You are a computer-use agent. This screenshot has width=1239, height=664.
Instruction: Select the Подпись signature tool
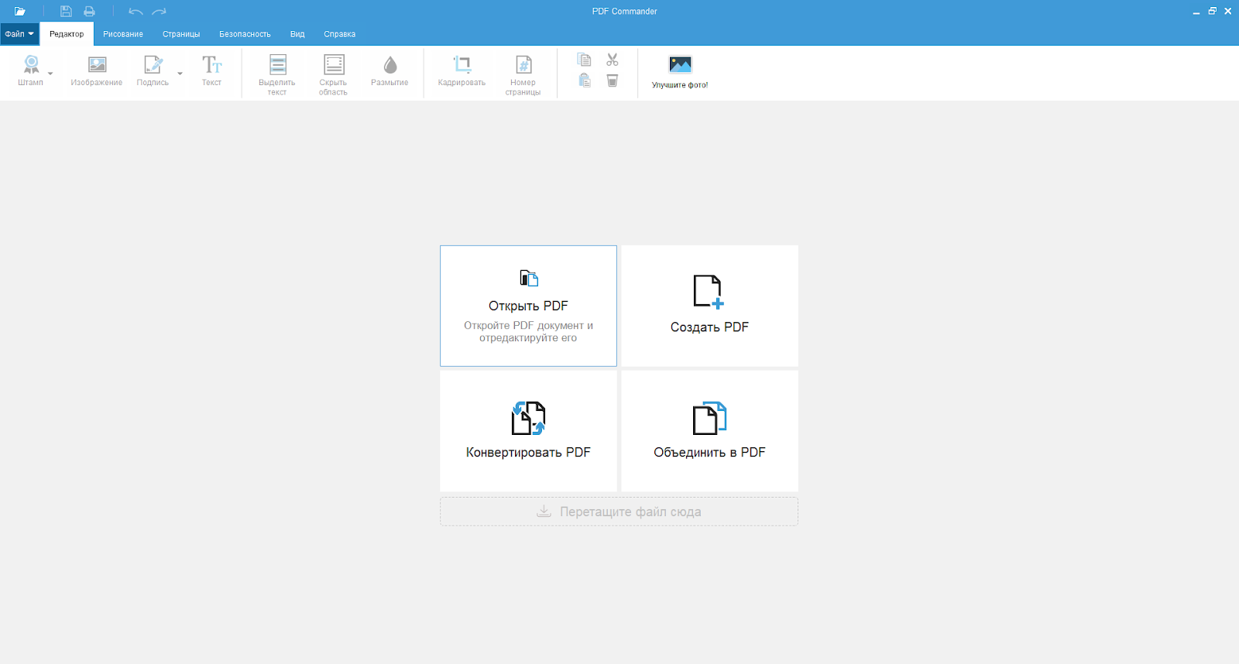tap(153, 70)
